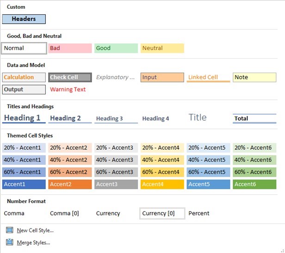Click the New Cell Style icon
The height and width of the screenshot is (253, 285).
tap(10, 230)
